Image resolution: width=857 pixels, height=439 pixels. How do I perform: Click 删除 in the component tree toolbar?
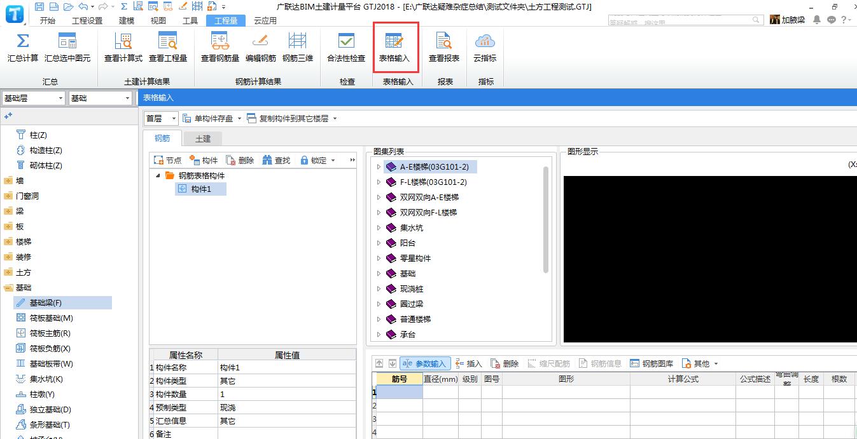(240, 160)
